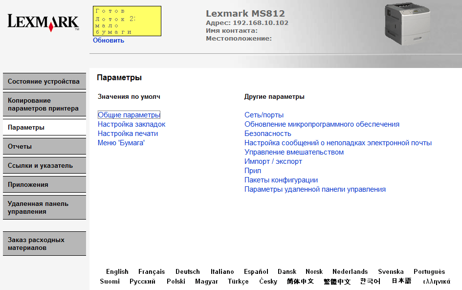Open Состояние устройства menu
This screenshot has height=290, width=462.
click(44, 81)
